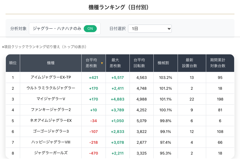Open the 日付選択 dropdown showing 1日

(x=150, y=29)
